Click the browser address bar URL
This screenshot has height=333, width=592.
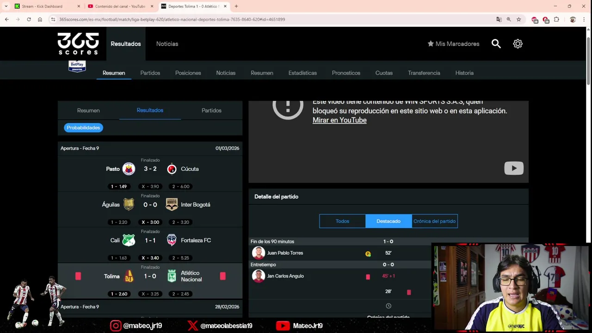(172, 19)
